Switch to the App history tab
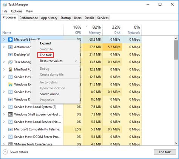 click(49, 18)
